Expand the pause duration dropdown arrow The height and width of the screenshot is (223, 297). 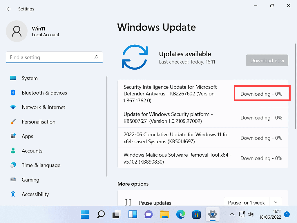[x=276, y=202]
